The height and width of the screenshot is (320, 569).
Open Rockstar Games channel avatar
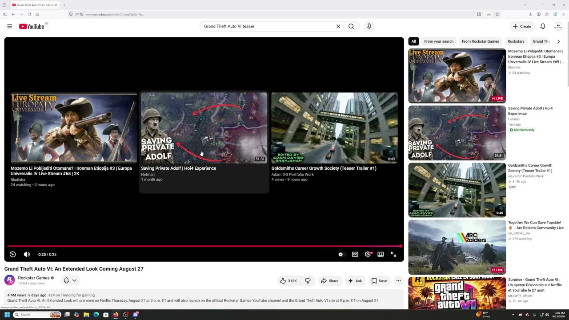[x=9, y=280]
